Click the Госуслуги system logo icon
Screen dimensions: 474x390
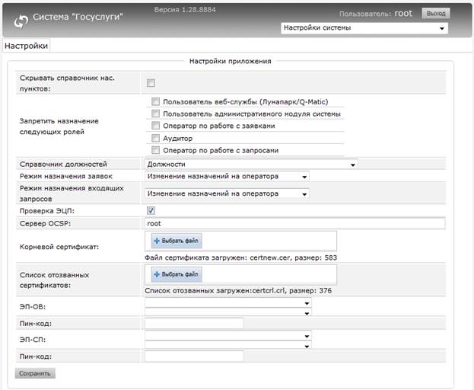pos(21,17)
